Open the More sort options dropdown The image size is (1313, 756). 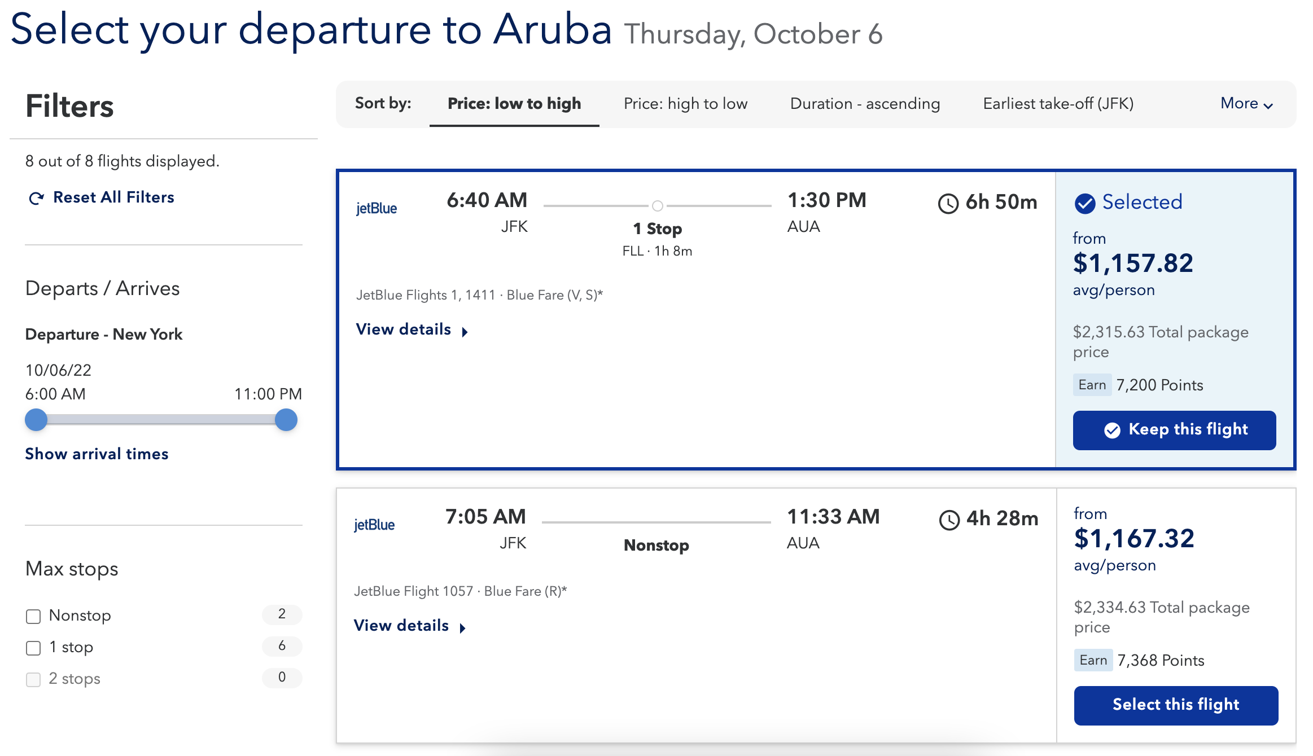tap(1246, 104)
